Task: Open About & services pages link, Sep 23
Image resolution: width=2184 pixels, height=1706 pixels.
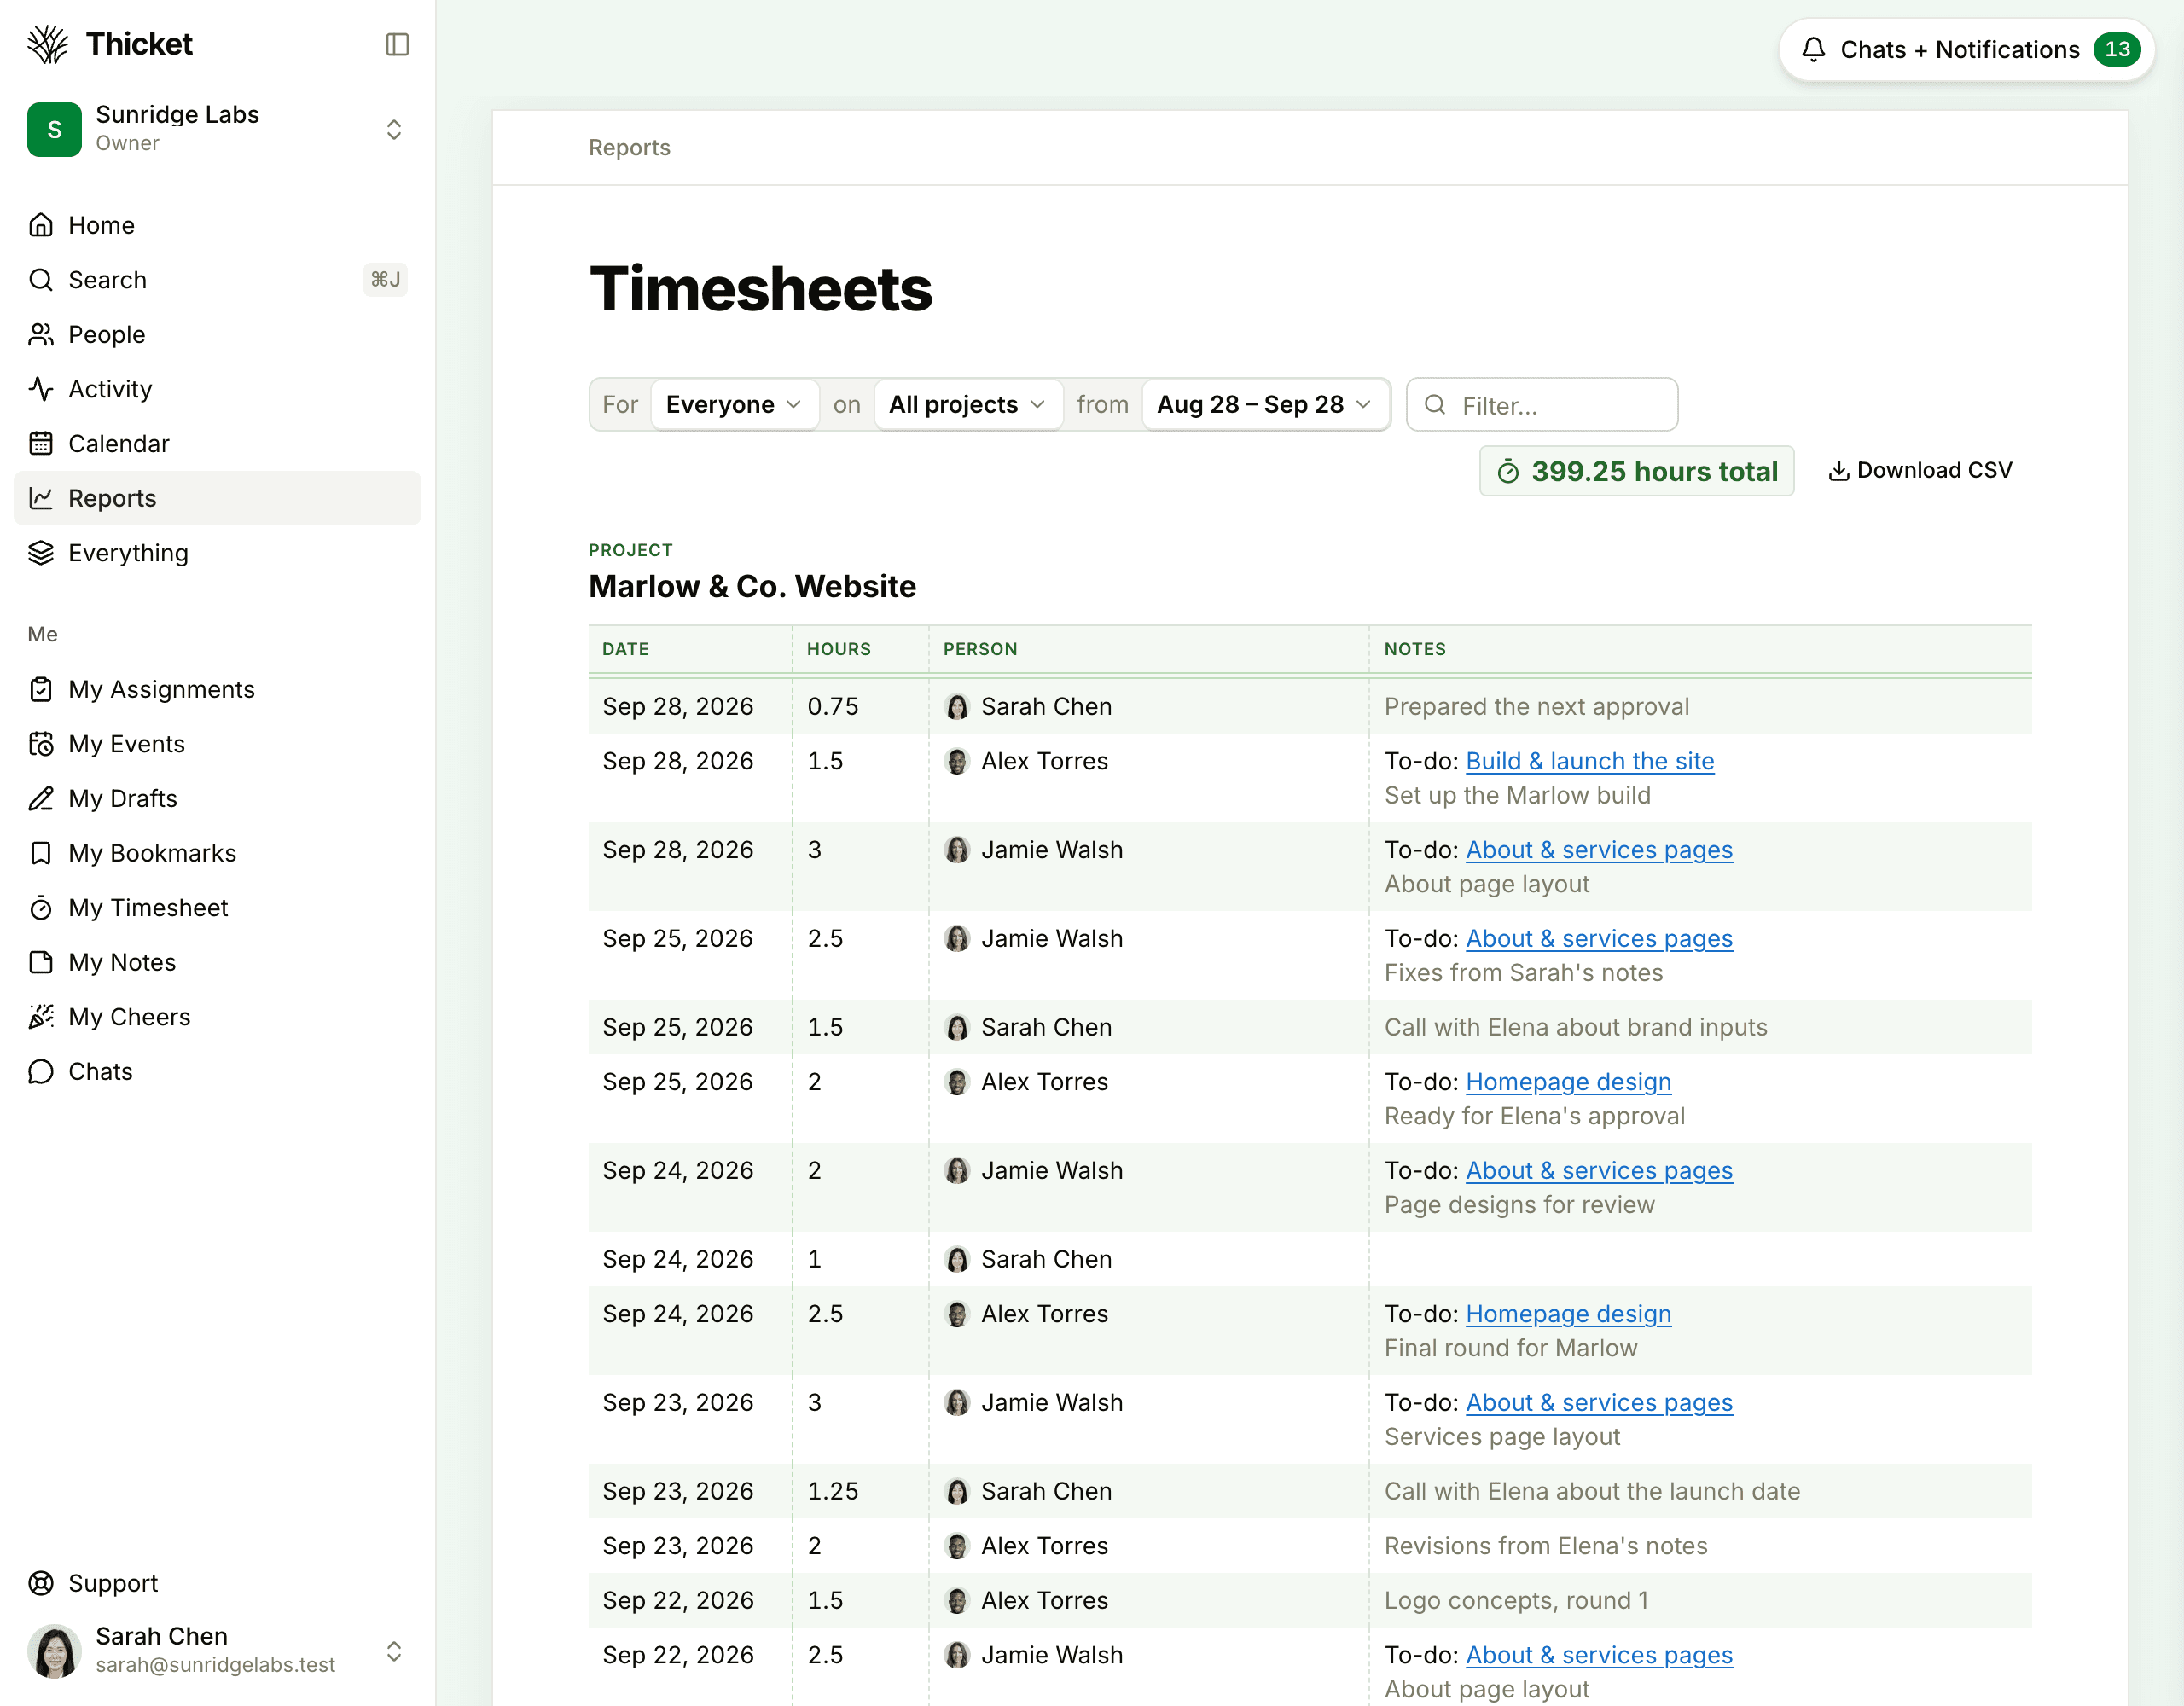Action: pos(1598,1403)
